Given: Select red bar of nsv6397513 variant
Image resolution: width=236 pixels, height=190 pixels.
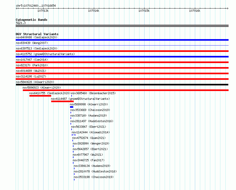Looking at the screenshot, I should [x=122, y=51].
